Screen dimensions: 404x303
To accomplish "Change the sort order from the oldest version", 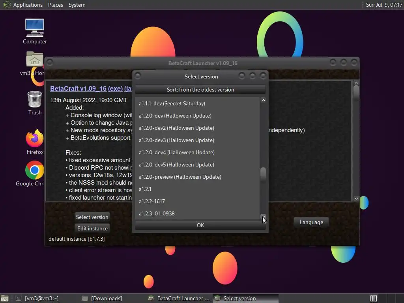I will coord(200,90).
